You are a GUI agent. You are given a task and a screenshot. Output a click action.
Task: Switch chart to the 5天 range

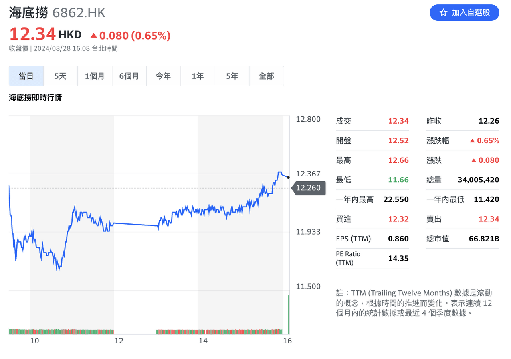(x=61, y=76)
